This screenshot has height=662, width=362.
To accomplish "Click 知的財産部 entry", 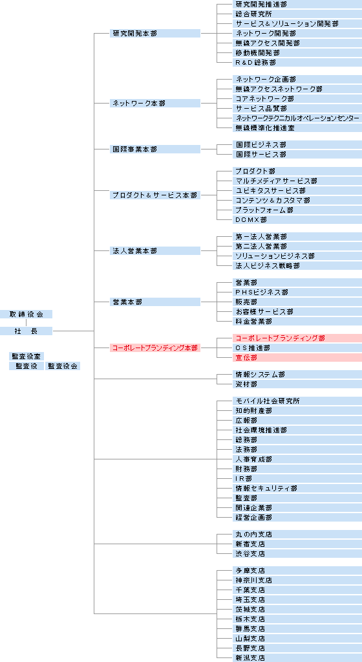I will point(297,411).
